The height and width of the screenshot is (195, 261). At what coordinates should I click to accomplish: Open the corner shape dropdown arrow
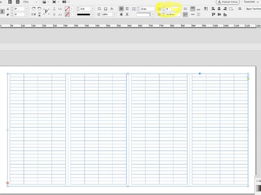click(153, 15)
